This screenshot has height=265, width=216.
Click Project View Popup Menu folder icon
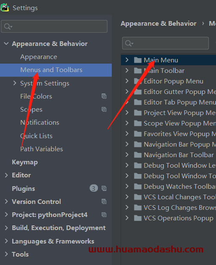pos(138,113)
